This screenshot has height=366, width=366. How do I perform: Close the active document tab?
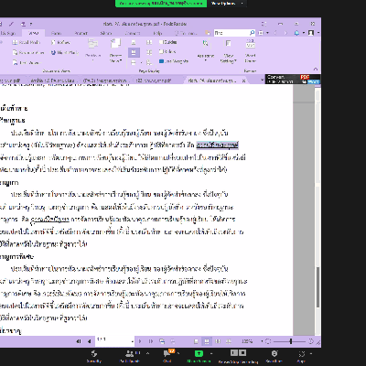[243, 81]
